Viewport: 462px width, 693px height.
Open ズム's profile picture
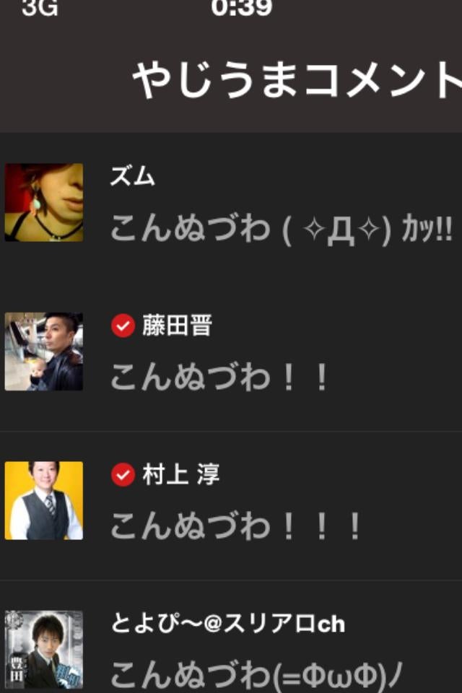(44, 202)
